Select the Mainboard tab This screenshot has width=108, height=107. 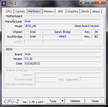point(34,11)
